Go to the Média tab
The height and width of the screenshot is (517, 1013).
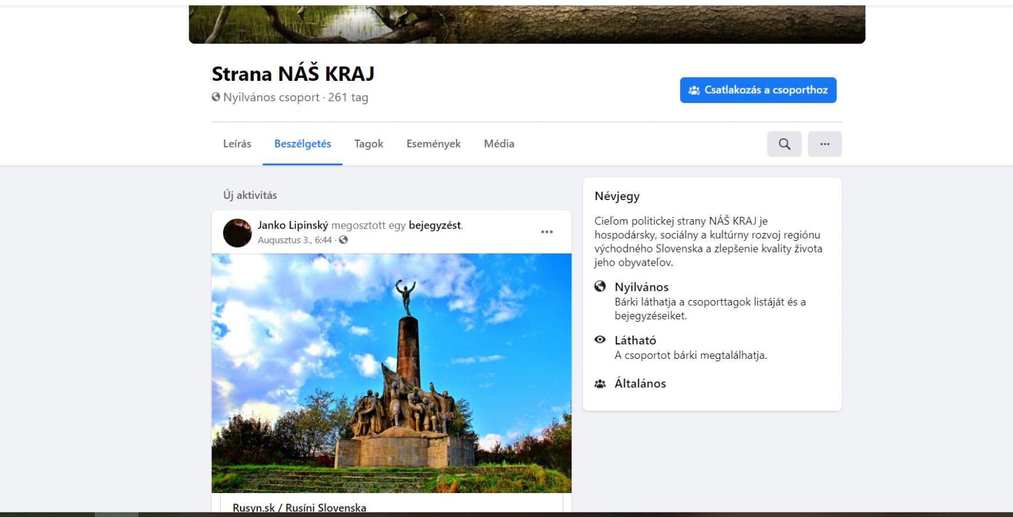499,144
